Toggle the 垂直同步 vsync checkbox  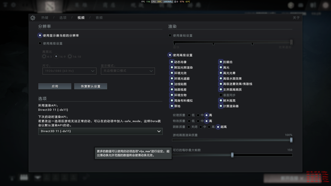[x=221, y=95]
